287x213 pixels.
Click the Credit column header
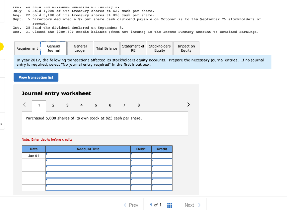click(162, 149)
